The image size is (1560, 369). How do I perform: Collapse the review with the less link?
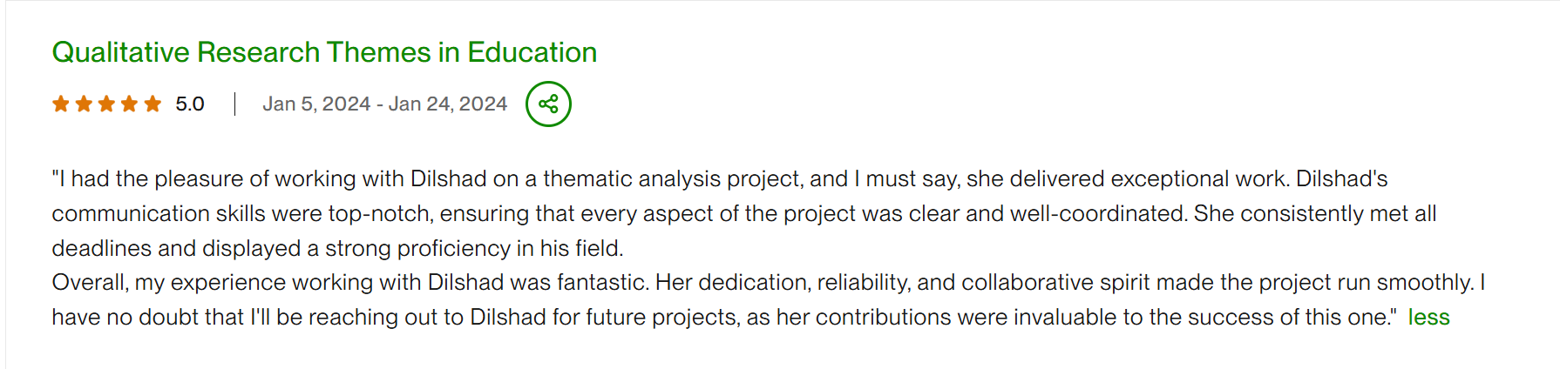1428,318
